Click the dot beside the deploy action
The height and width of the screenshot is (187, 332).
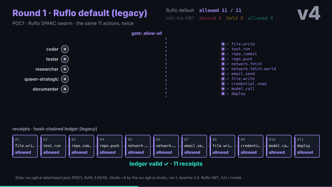[223, 94]
